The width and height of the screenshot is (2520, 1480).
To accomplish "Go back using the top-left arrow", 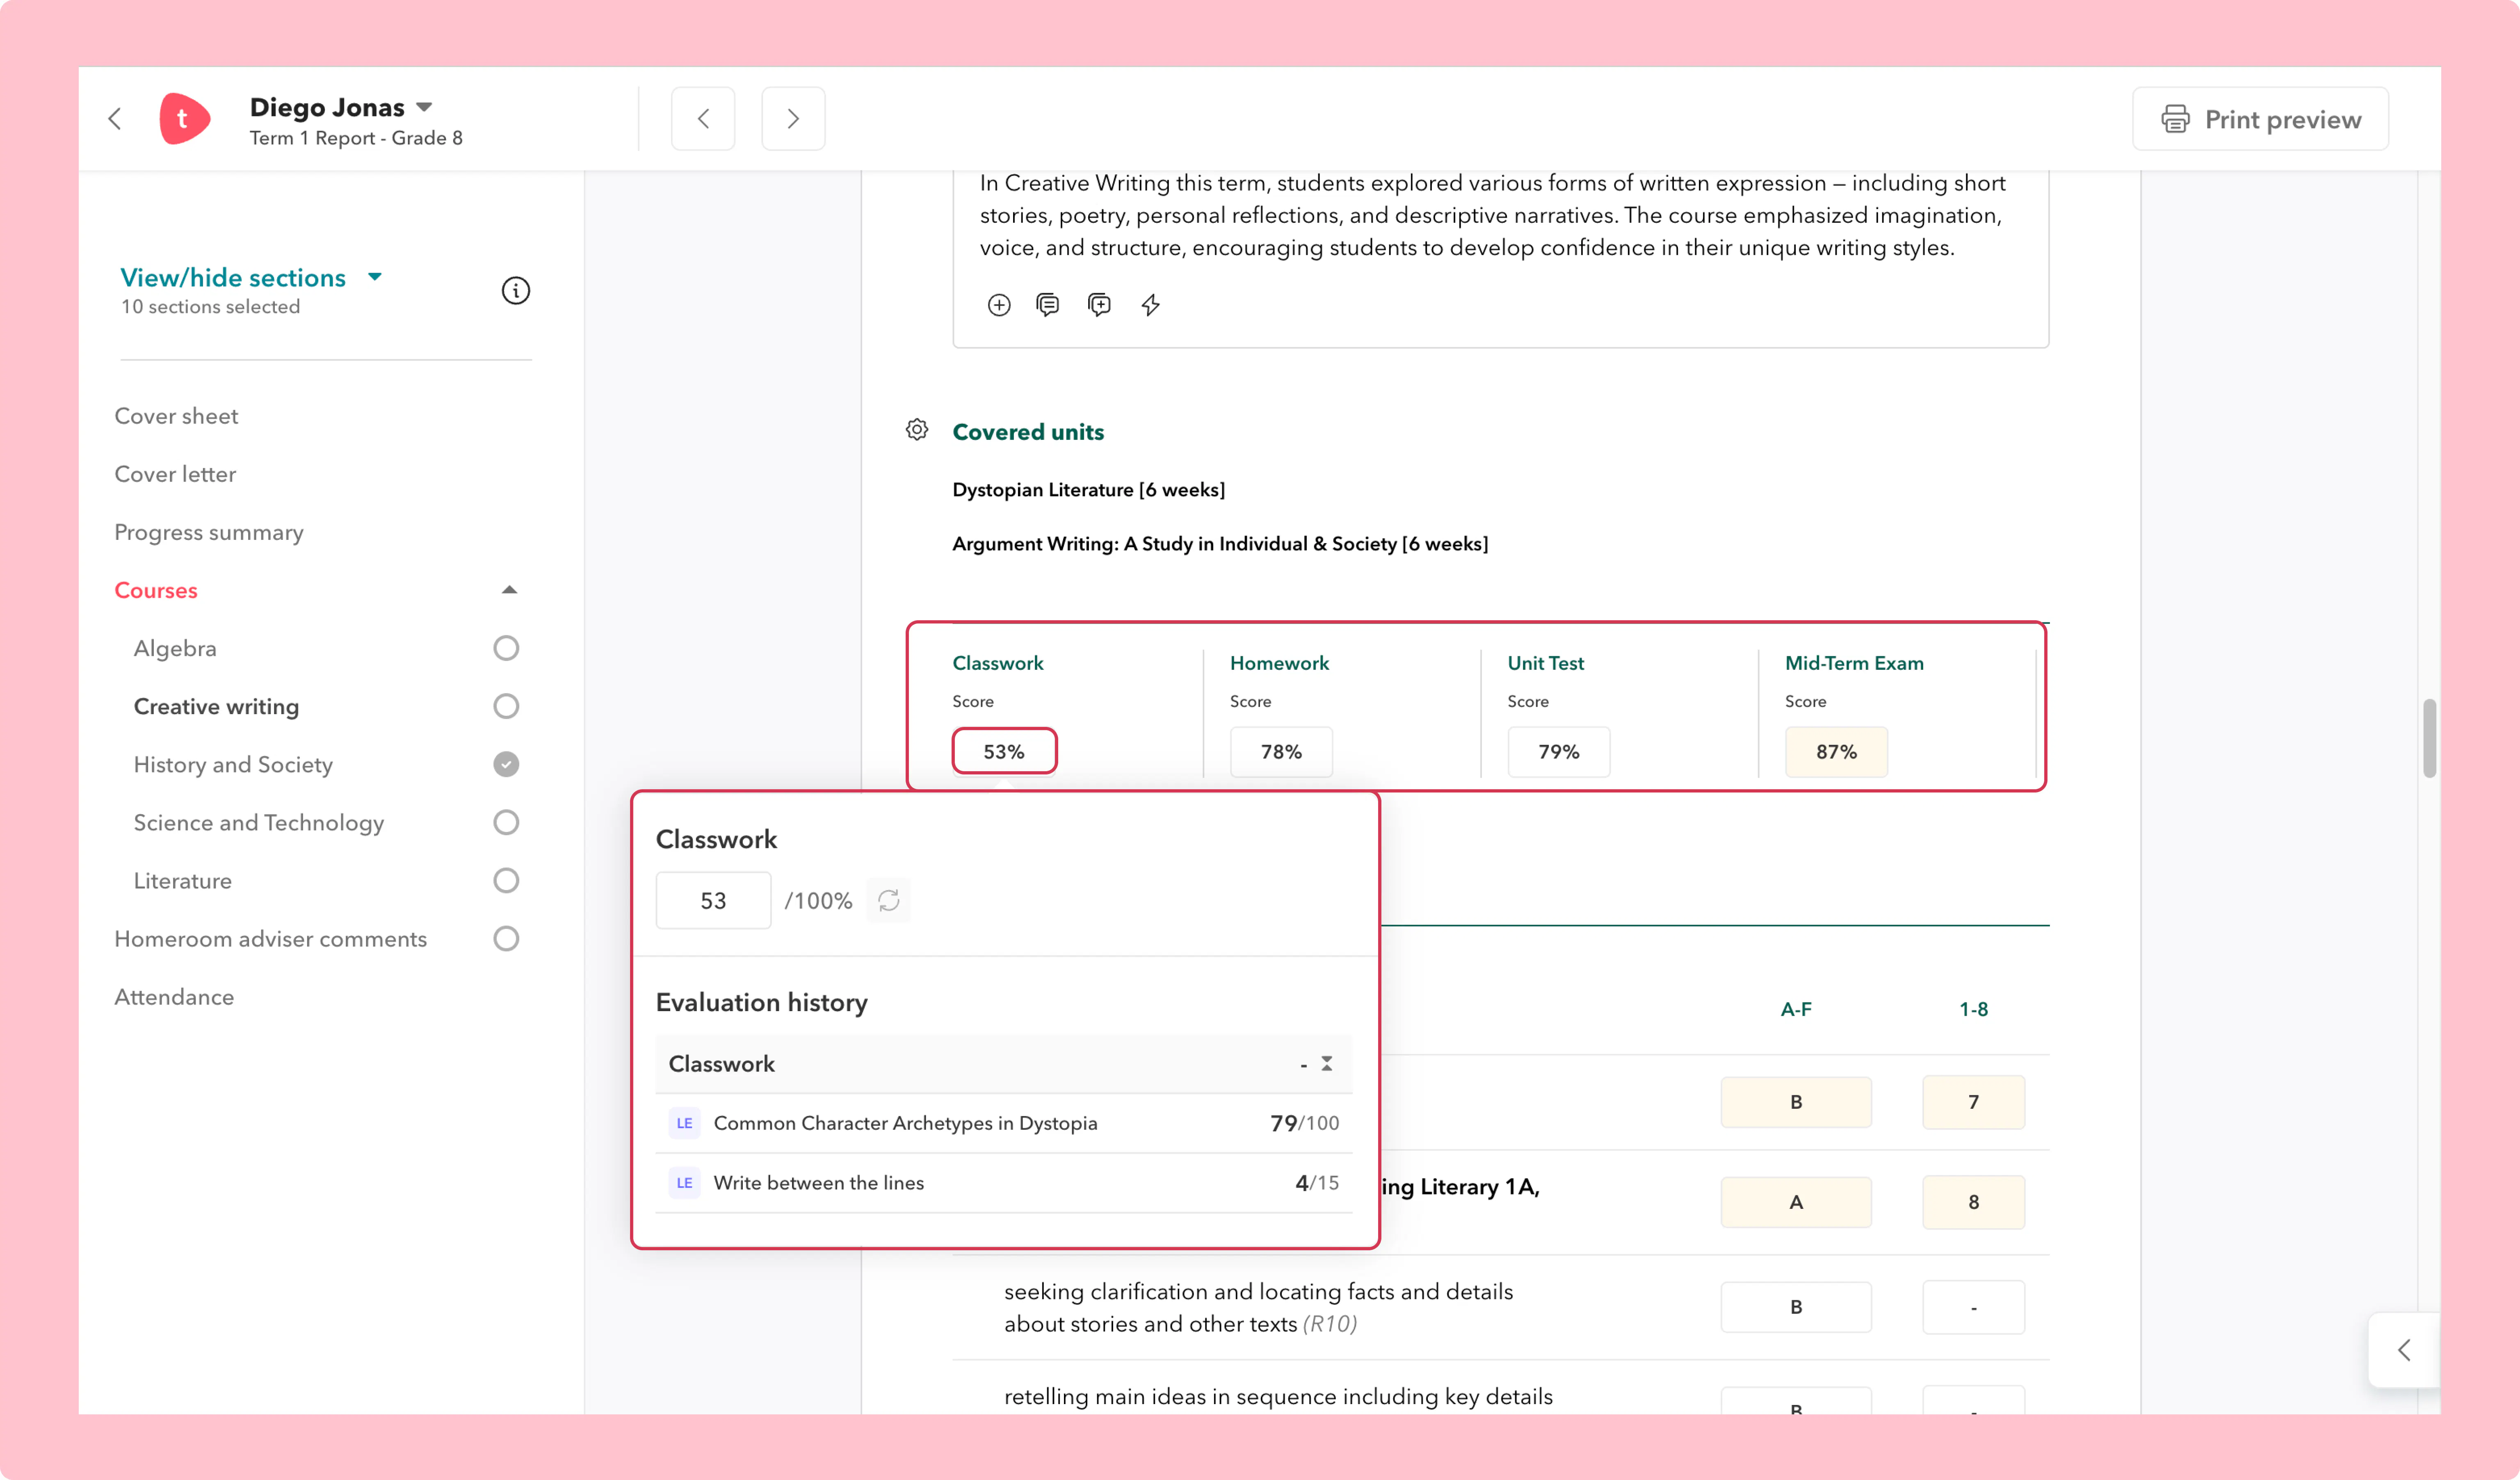I will pyautogui.click(x=115, y=119).
